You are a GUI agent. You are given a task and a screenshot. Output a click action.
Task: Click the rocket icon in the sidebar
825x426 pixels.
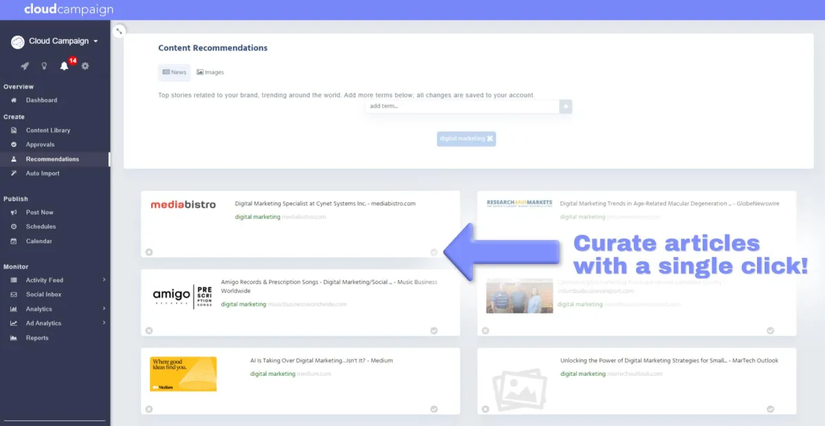click(25, 66)
